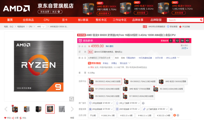Open the 2年全保换新 ¥179.90 dropdown
204x121 pixels.
(101, 109)
